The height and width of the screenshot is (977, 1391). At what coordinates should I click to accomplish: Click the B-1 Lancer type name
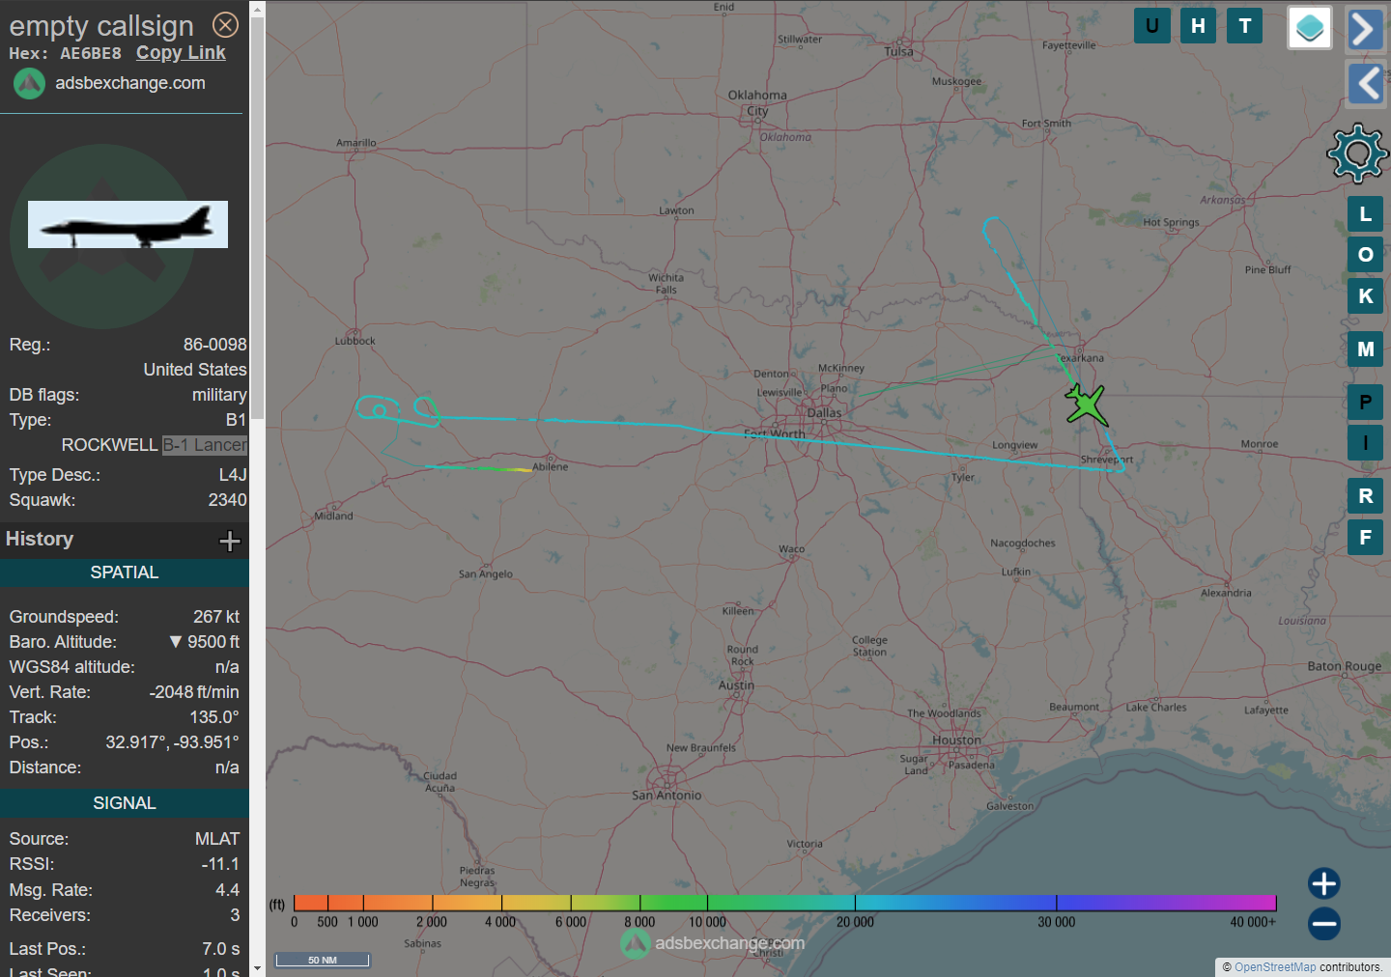pos(204,445)
